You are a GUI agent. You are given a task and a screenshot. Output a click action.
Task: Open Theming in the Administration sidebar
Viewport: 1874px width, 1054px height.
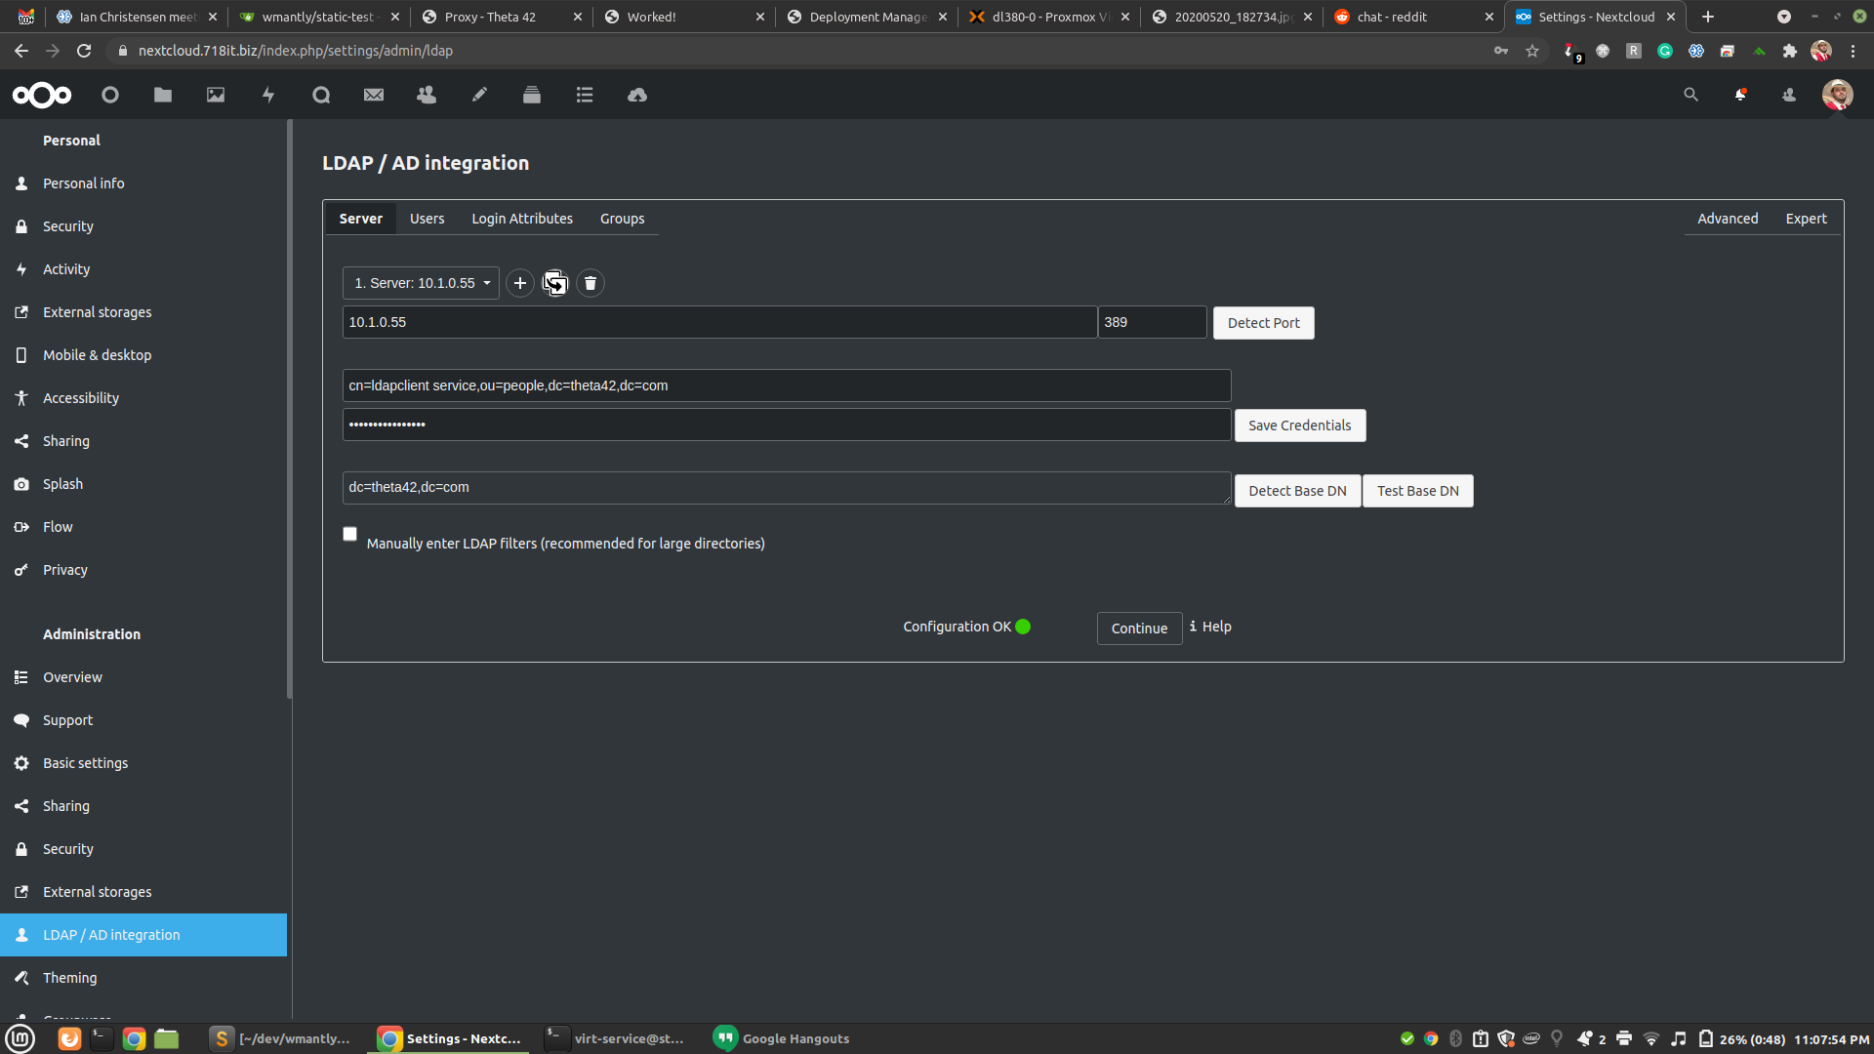(x=70, y=978)
